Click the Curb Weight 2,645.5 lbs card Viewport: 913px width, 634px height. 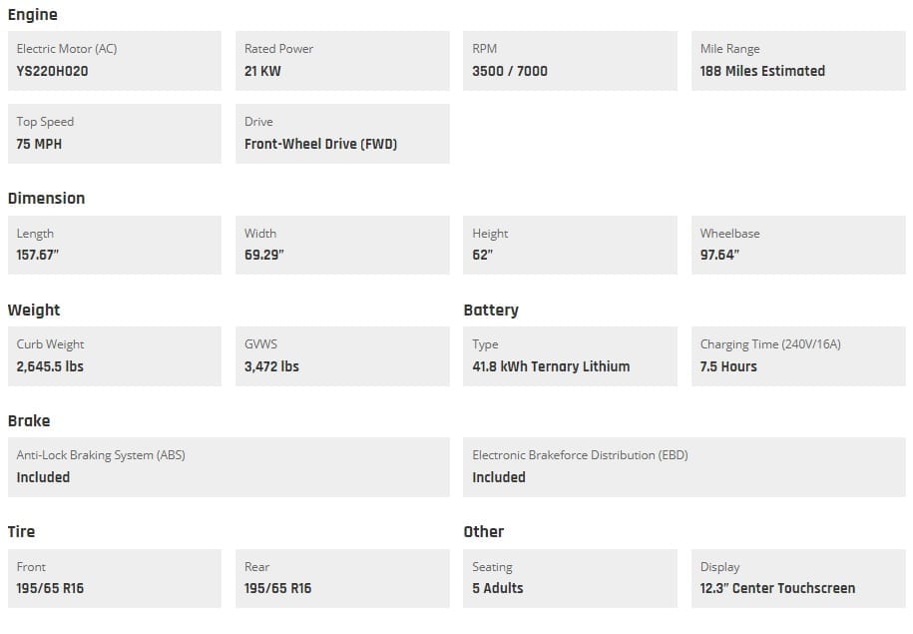(x=115, y=356)
